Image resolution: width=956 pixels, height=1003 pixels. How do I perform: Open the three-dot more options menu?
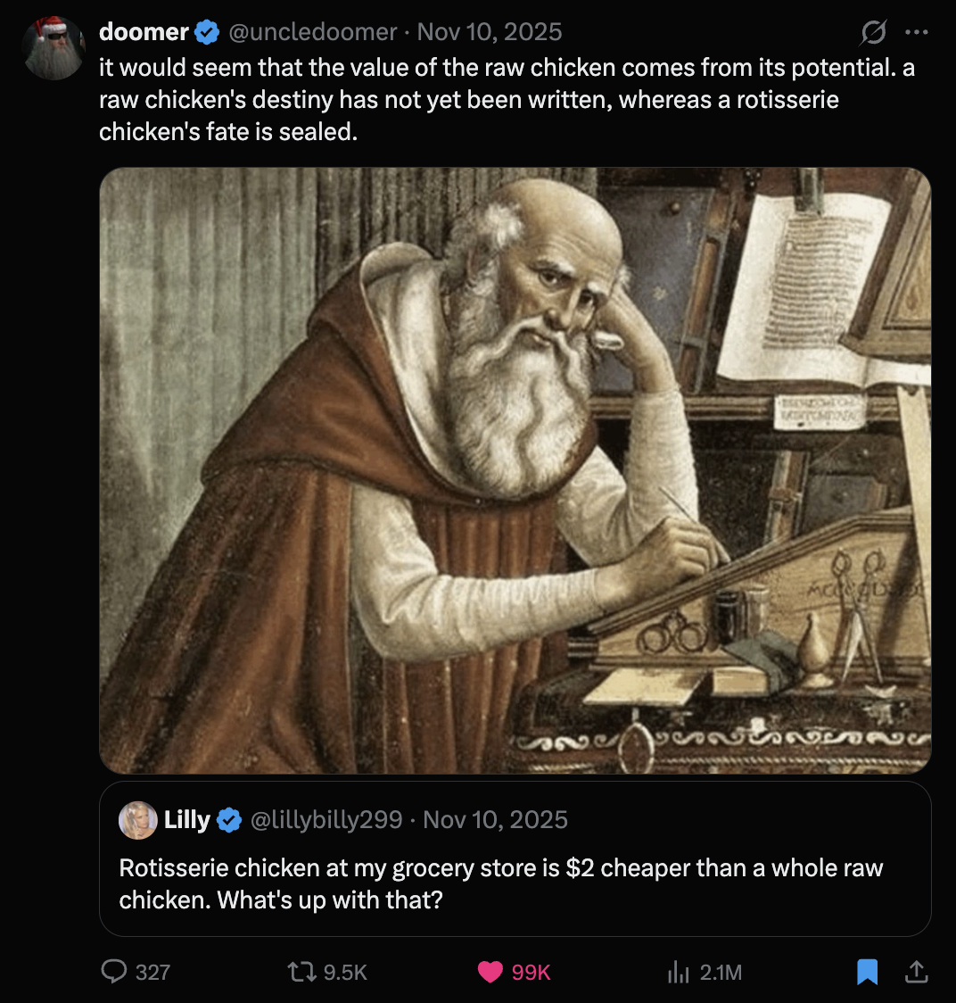coord(916,32)
